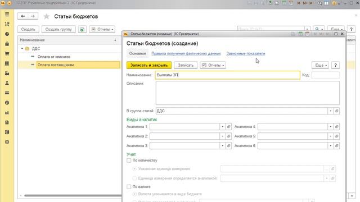This screenshot has height=202, width=360.
Task: Enable the По валюте checkbox
Action: point(129,187)
